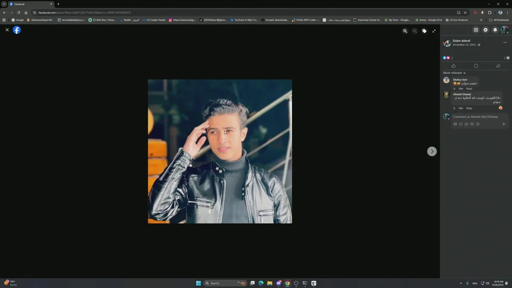Viewport: 512px width, 288px height.
Task: Go to the next photo
Action: pyautogui.click(x=432, y=151)
